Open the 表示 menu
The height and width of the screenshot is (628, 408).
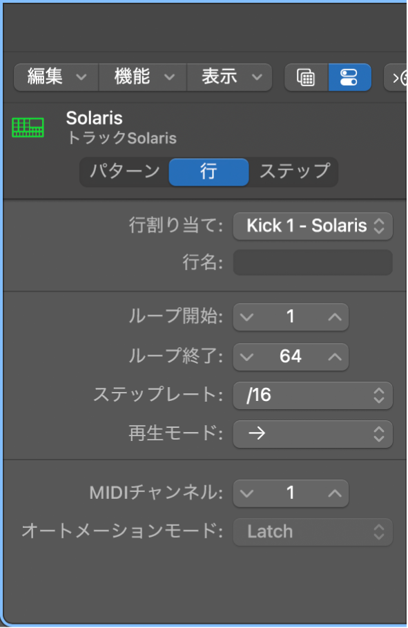[x=229, y=77]
